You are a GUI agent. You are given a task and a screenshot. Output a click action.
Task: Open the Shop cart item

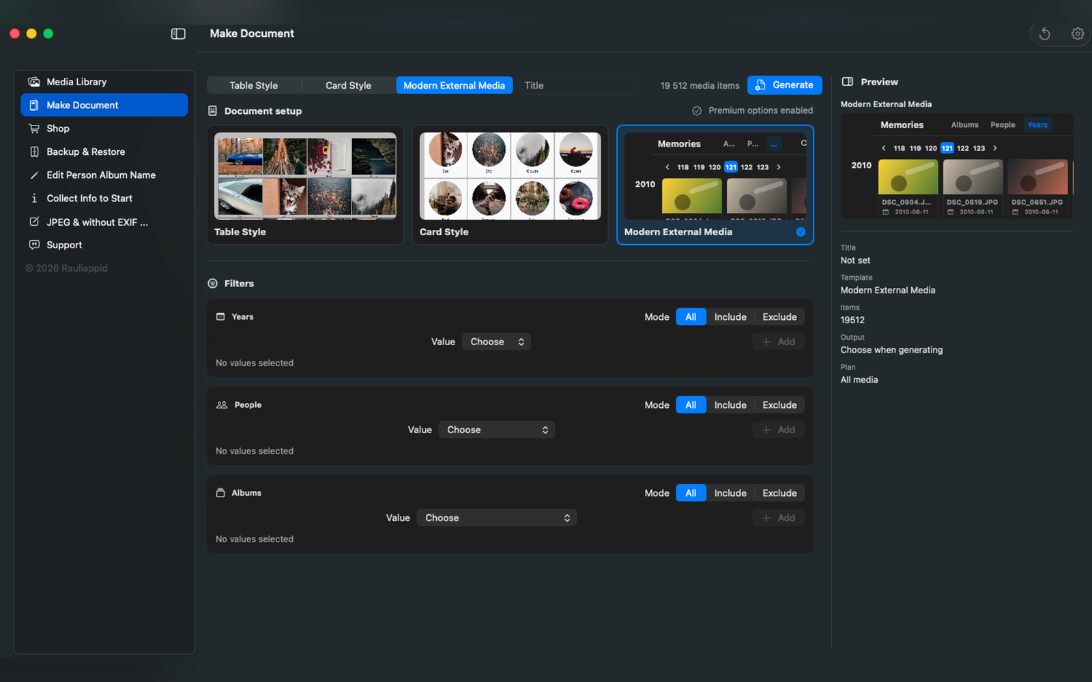(104, 128)
